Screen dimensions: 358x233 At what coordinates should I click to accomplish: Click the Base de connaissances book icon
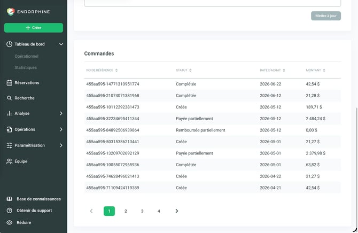pos(10,199)
